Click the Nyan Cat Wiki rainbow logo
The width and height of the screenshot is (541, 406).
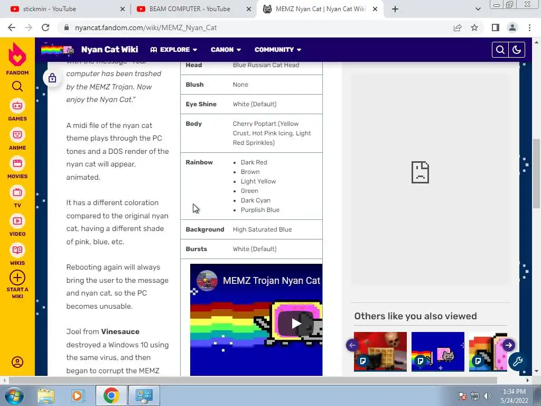(x=57, y=50)
